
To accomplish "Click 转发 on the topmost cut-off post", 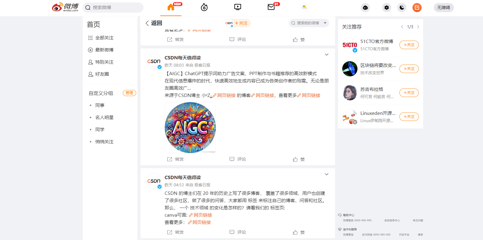I will click(175, 39).
